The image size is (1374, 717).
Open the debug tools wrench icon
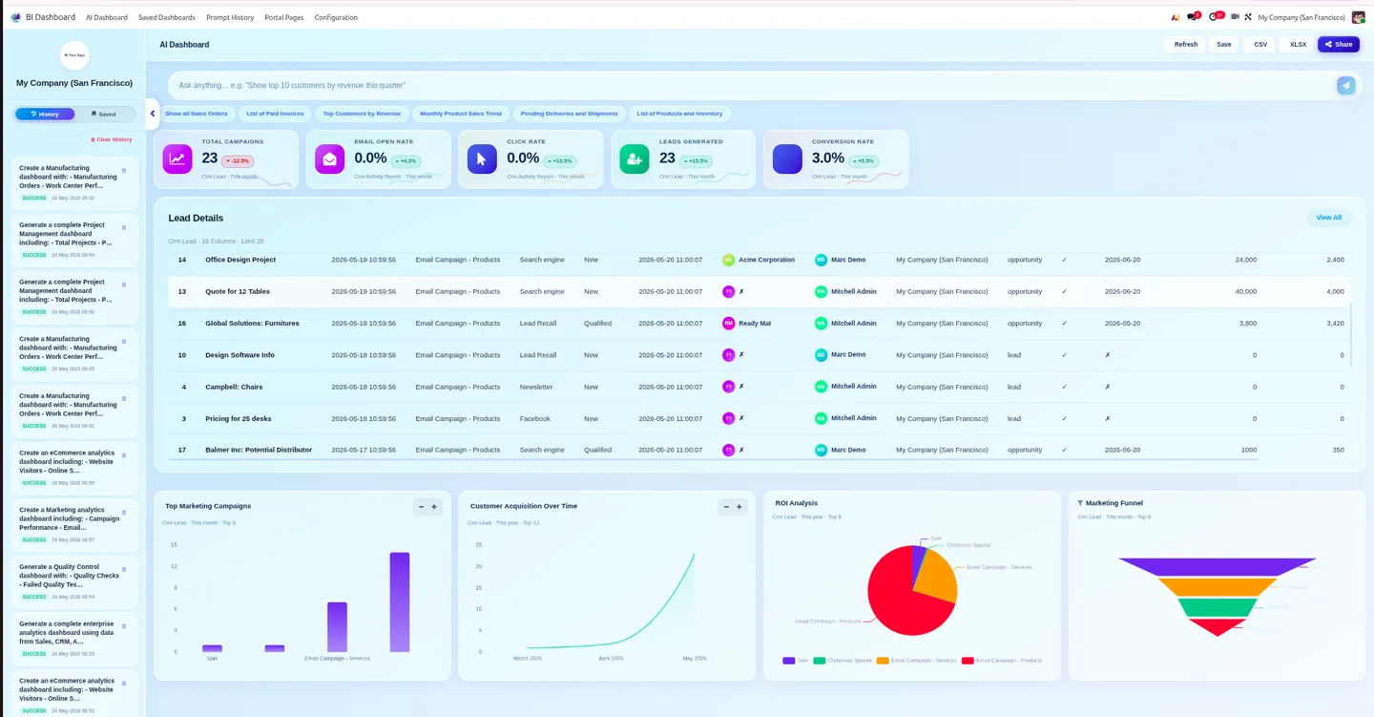(x=1247, y=17)
